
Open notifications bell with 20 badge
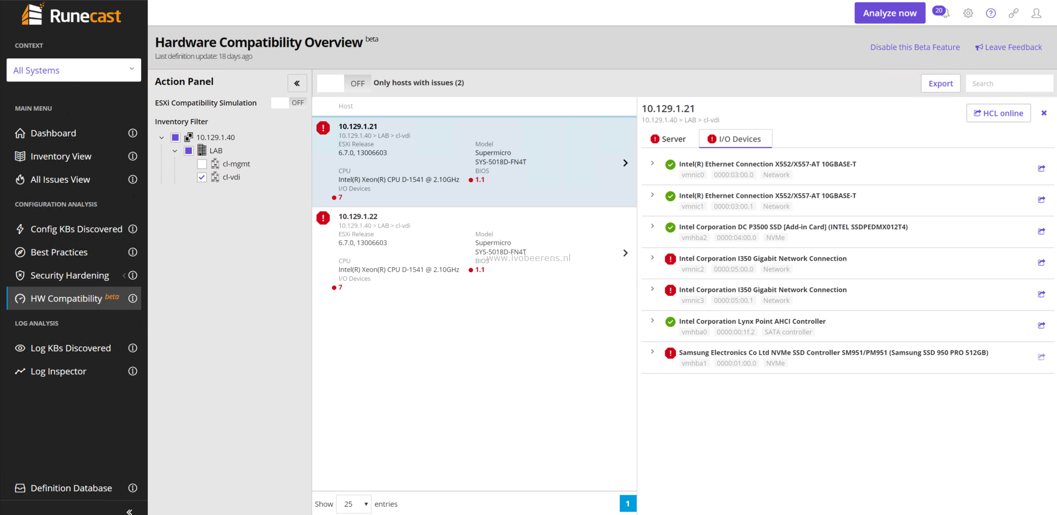[x=941, y=12]
